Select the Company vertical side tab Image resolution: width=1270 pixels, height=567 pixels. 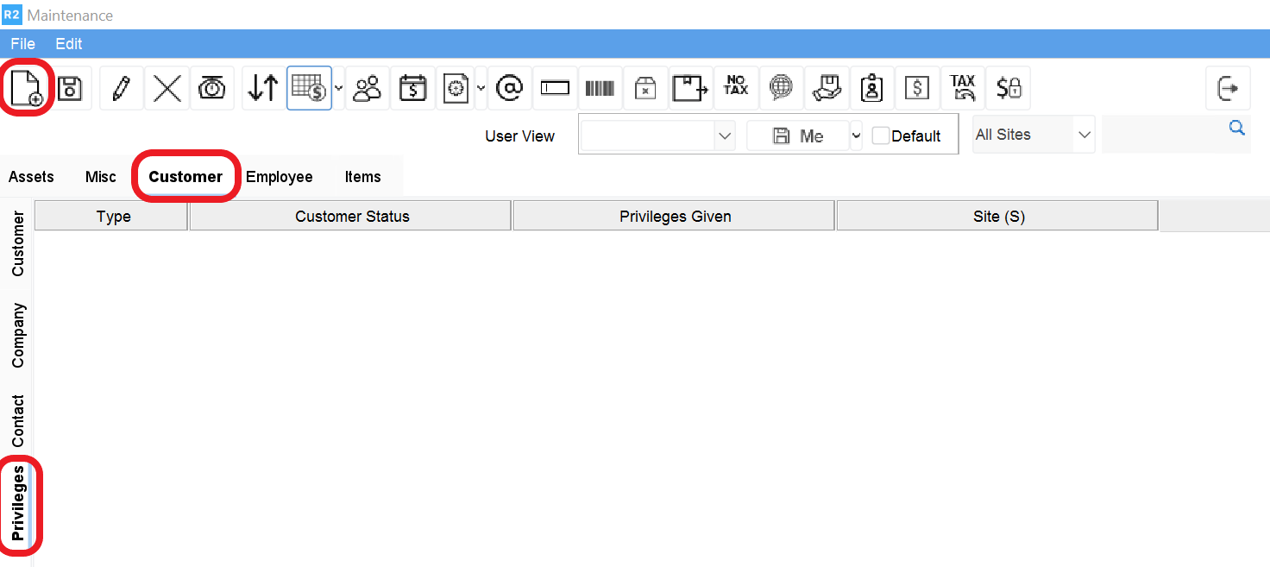point(18,336)
